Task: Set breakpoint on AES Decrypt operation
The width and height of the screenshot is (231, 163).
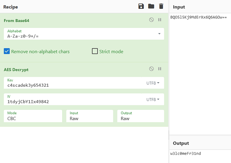Action: (160, 69)
